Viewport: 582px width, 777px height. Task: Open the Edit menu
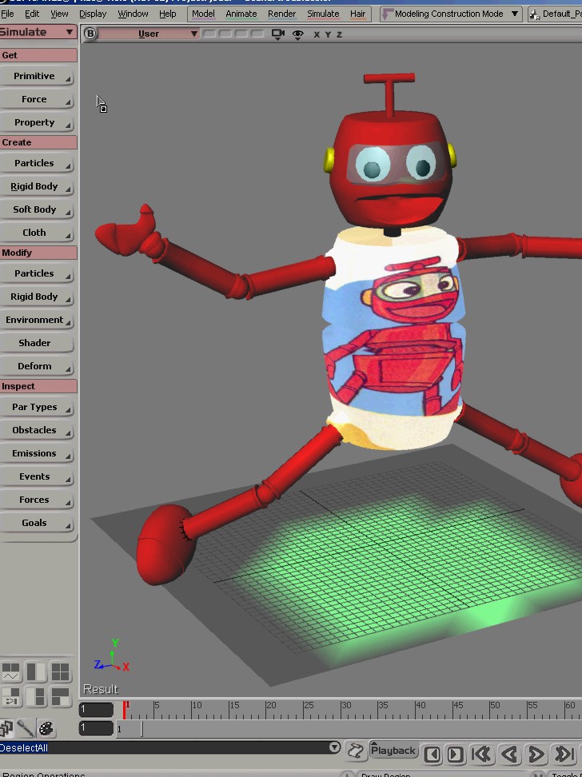(x=32, y=14)
